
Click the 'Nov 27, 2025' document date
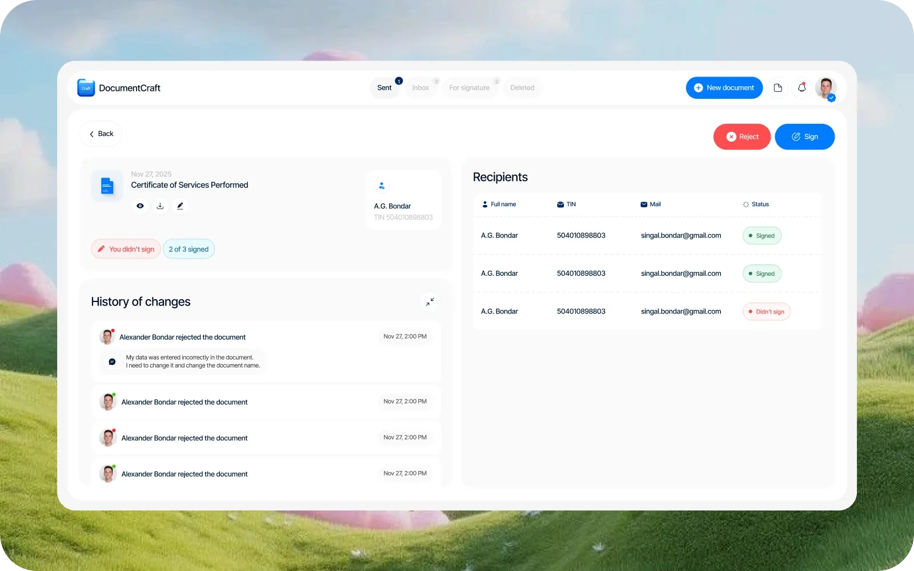click(151, 174)
